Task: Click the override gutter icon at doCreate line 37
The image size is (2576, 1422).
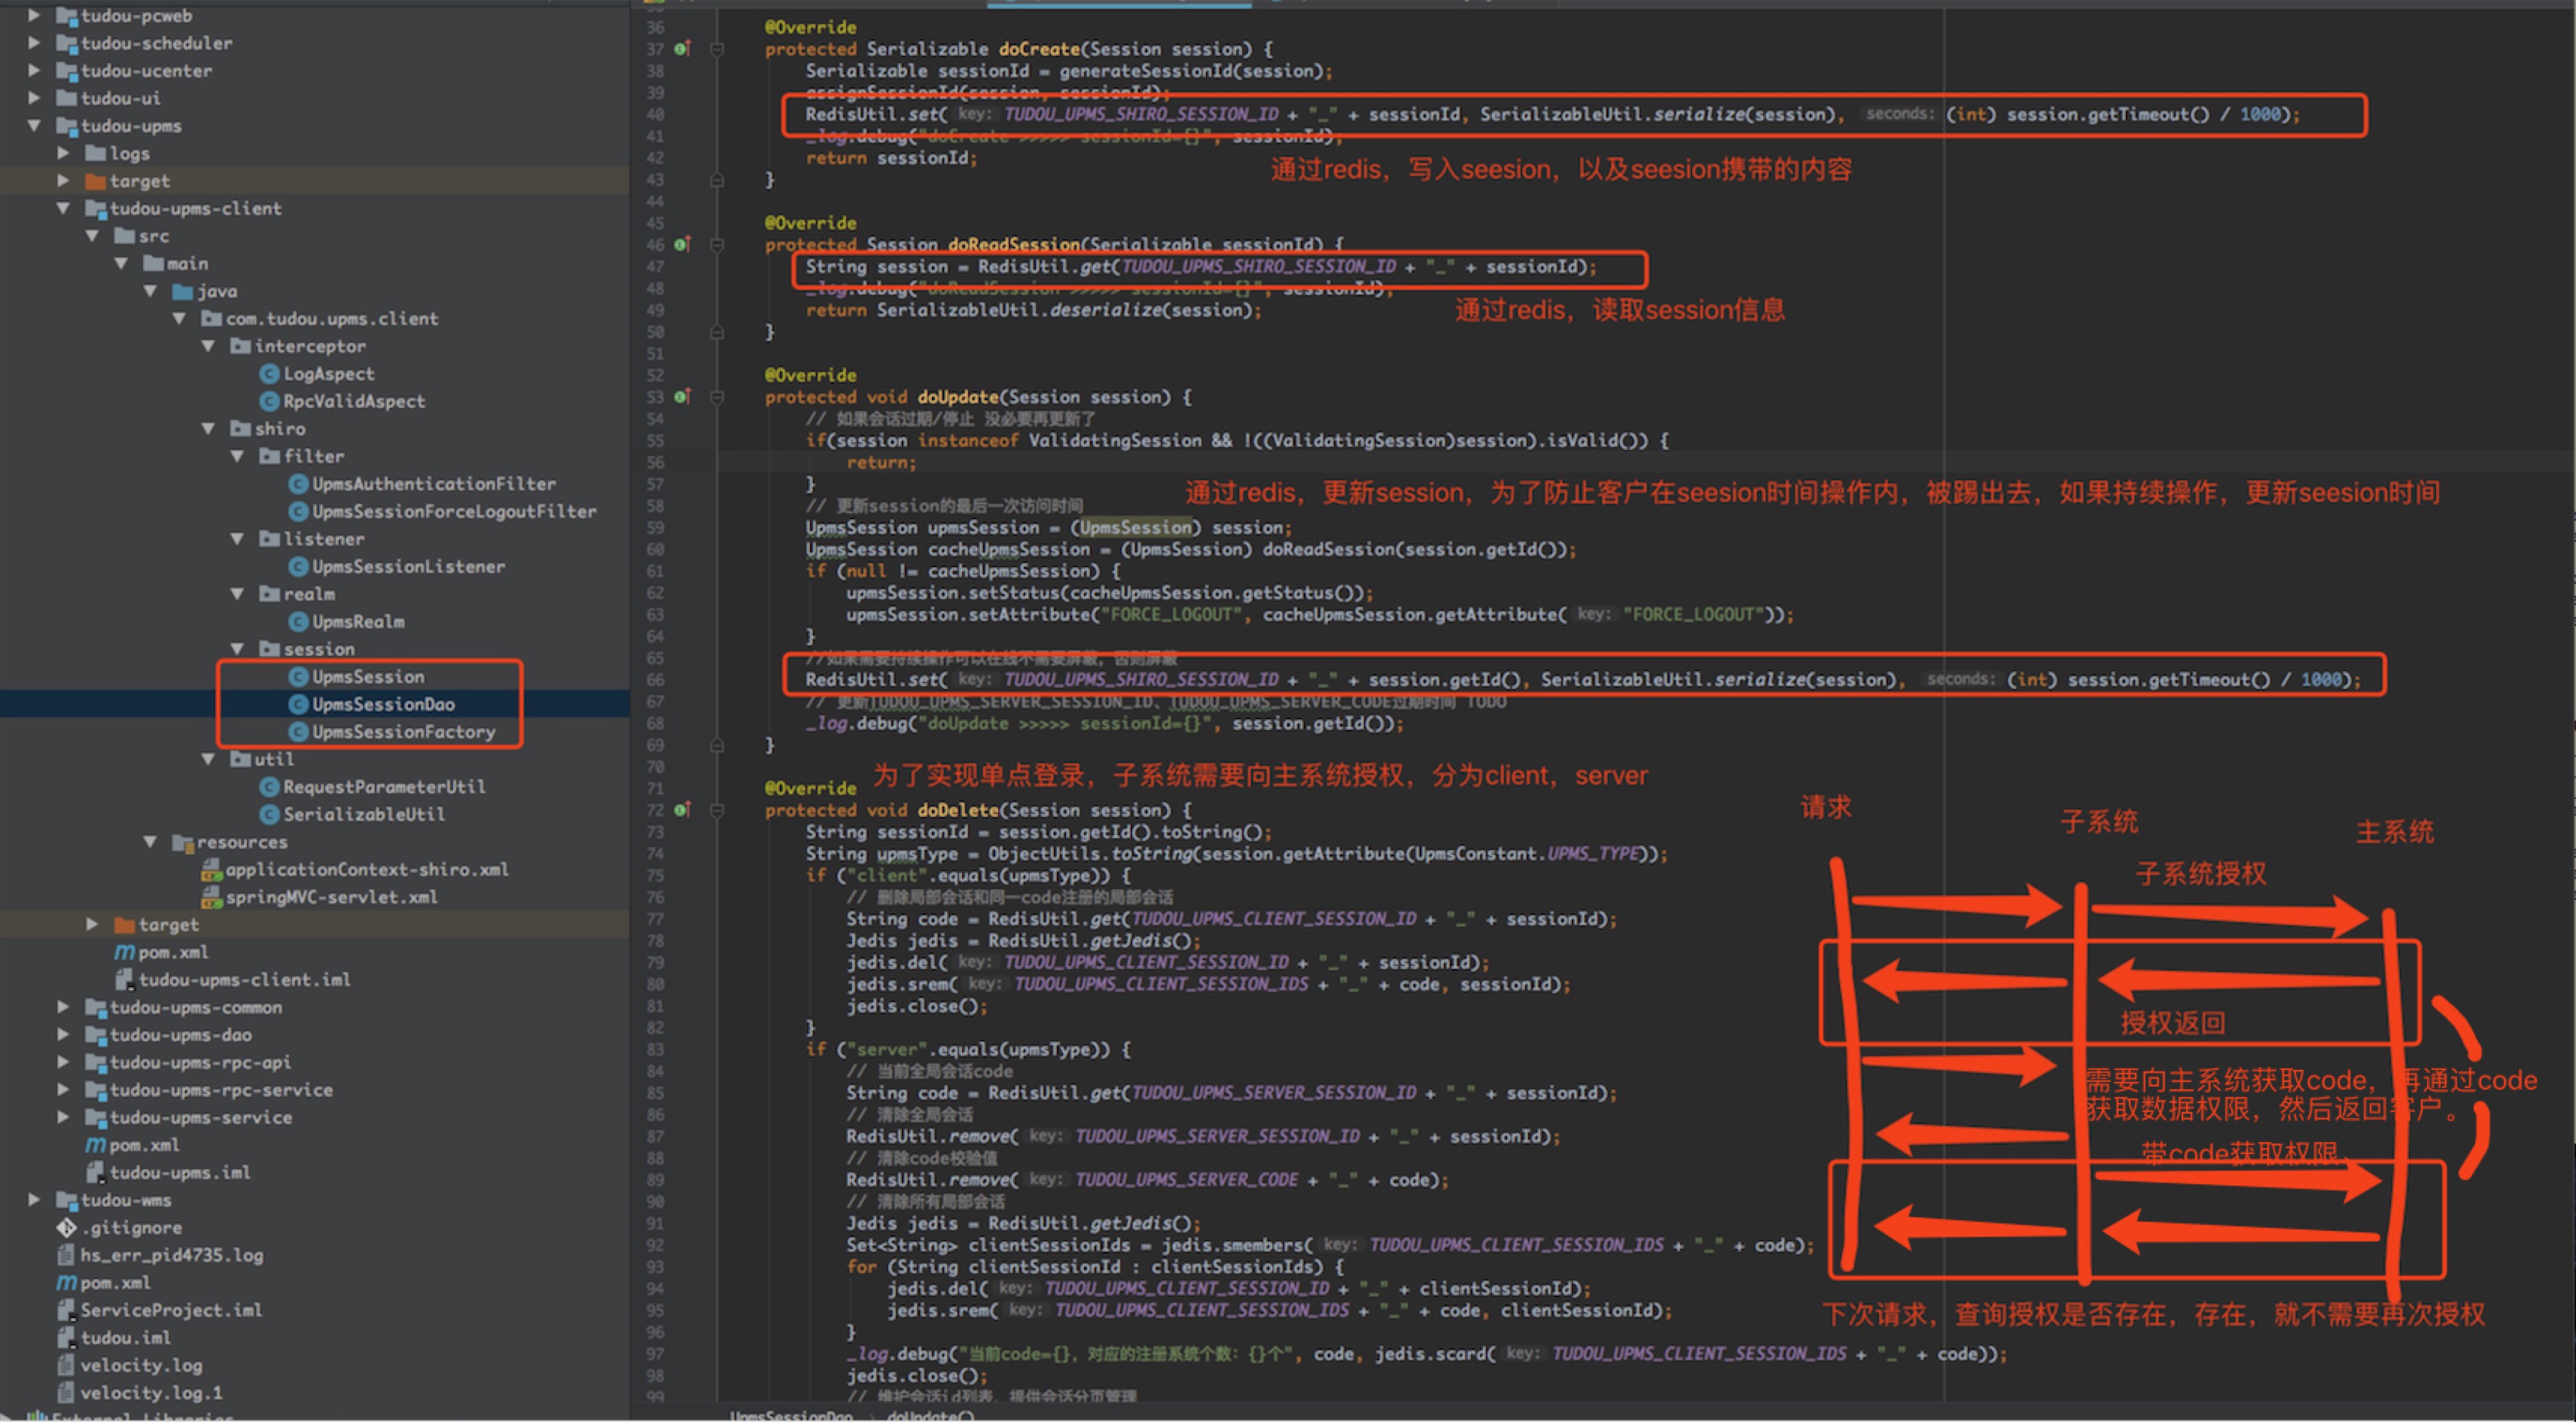Action: click(x=682, y=49)
